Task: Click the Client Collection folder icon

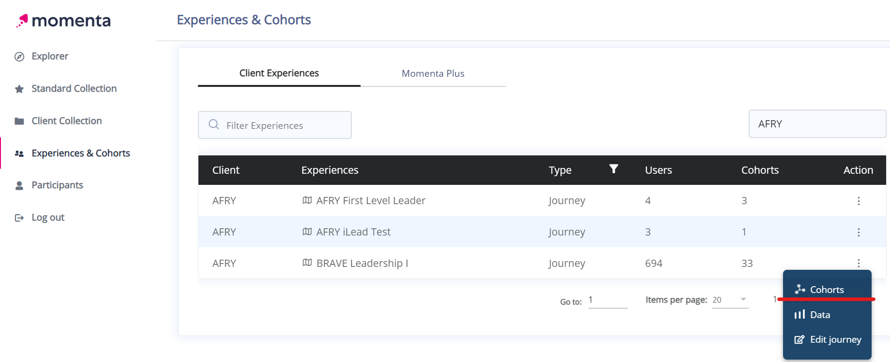Action: point(19,121)
